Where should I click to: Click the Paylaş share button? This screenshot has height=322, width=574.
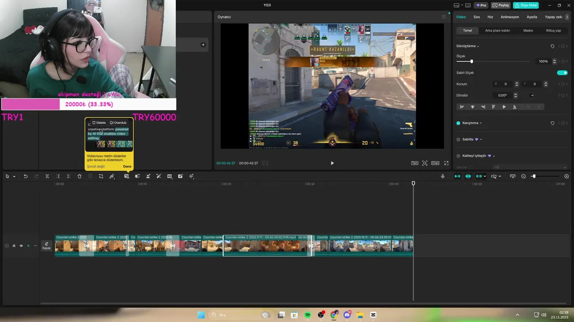500,5
